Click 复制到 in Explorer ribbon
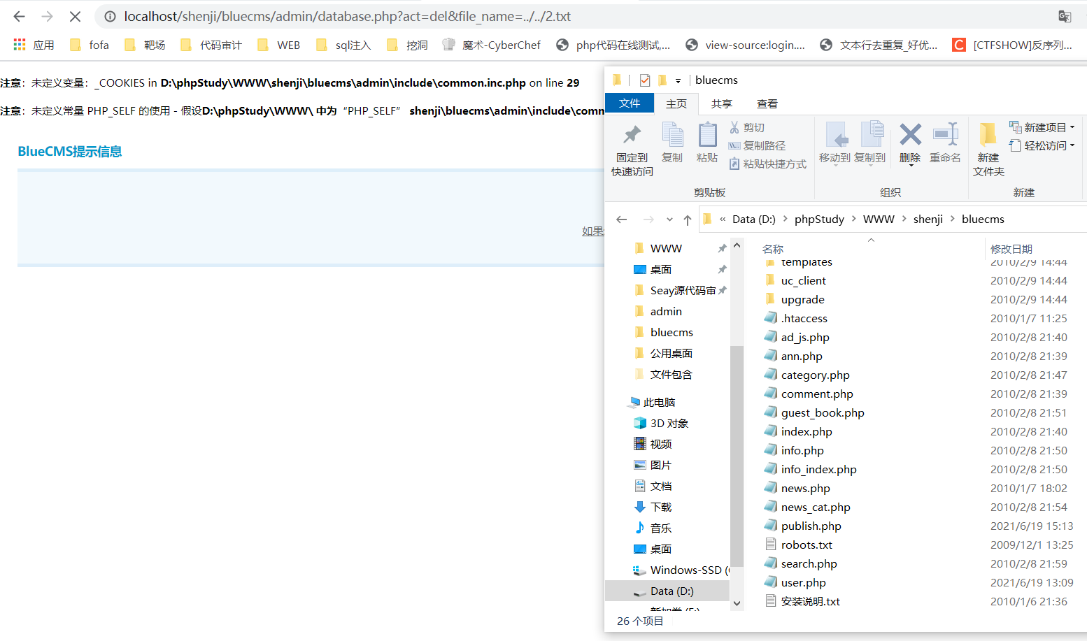The height and width of the screenshot is (641, 1087). [x=869, y=143]
